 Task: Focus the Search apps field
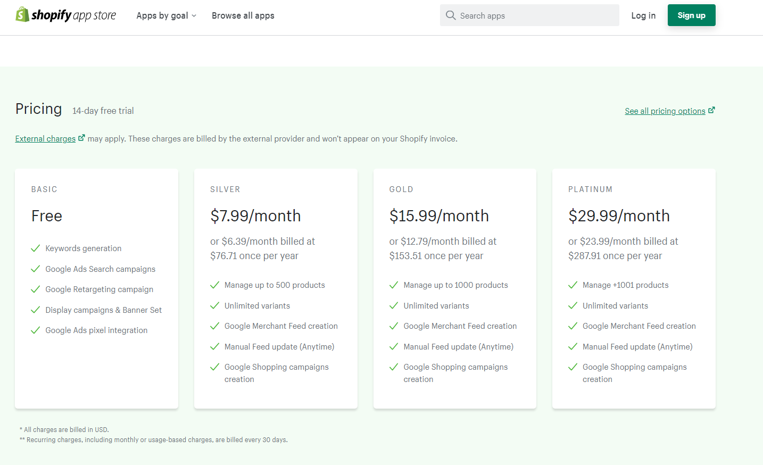529,15
